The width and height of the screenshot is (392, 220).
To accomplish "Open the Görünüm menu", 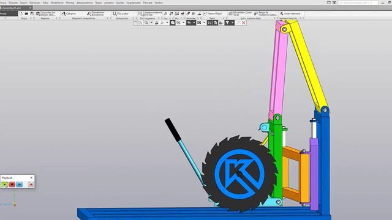I will pos(35,2).
